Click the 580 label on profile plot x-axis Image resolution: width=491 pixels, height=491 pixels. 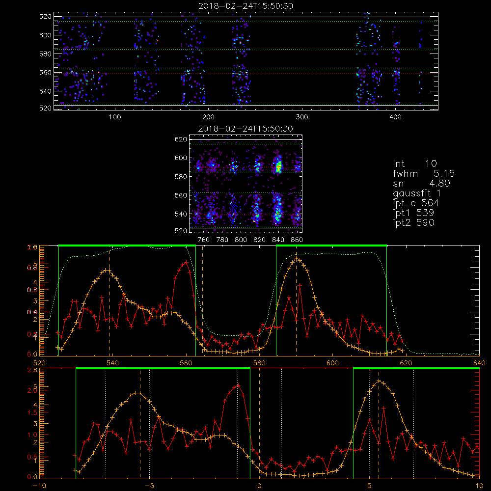259,363
